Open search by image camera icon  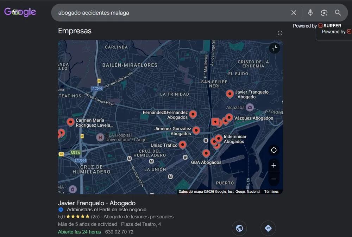coord(324,13)
